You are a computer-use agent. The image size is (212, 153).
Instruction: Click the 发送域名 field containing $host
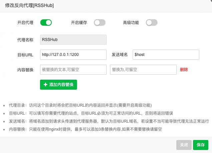click(166, 55)
